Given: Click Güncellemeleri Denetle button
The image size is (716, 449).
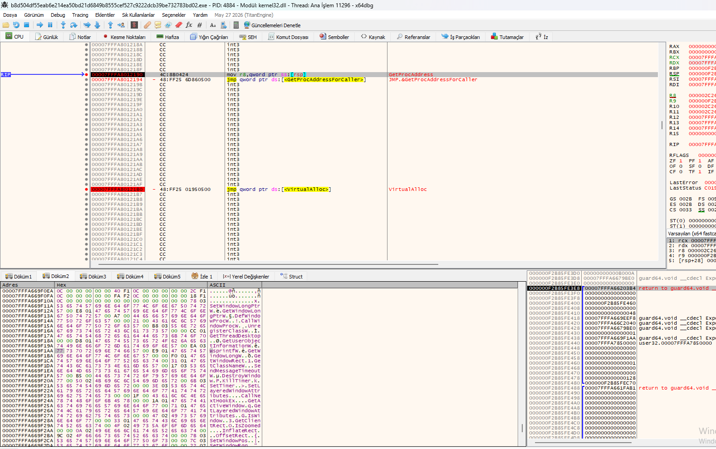Looking at the screenshot, I should (272, 25).
